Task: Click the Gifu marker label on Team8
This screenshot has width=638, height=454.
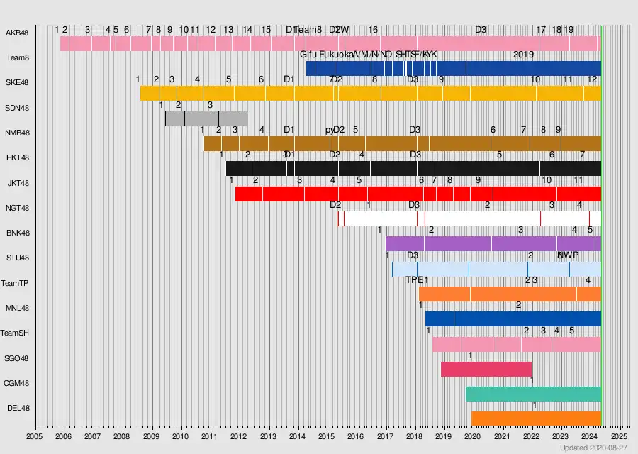Action: click(x=308, y=55)
